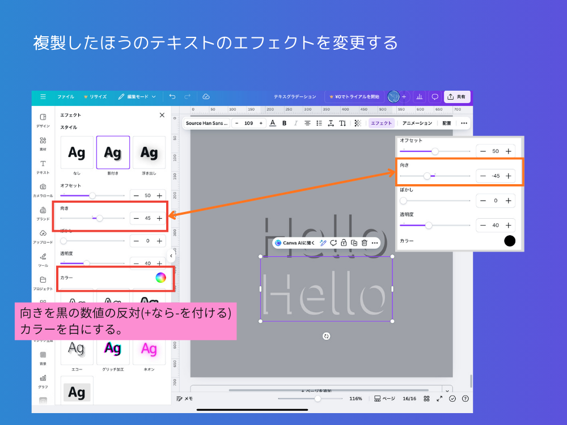Start the free trial with ¥0でトライアルを開始
Screen dimensions: 567x425
click(356, 96)
